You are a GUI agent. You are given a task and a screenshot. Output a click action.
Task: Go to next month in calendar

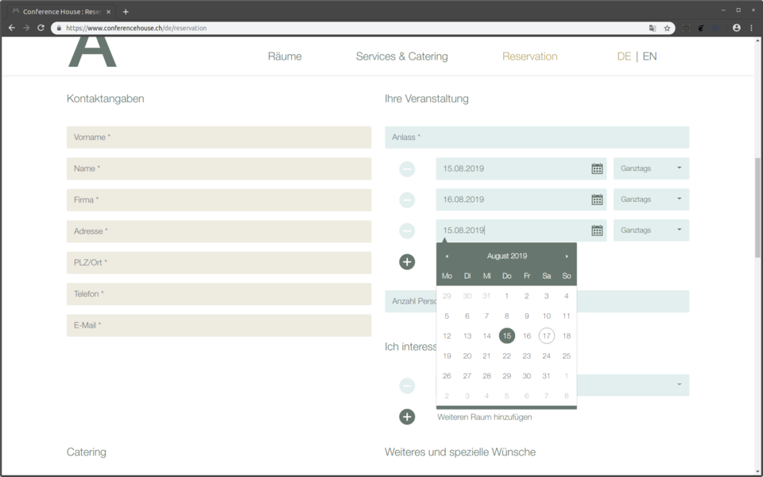click(x=567, y=256)
